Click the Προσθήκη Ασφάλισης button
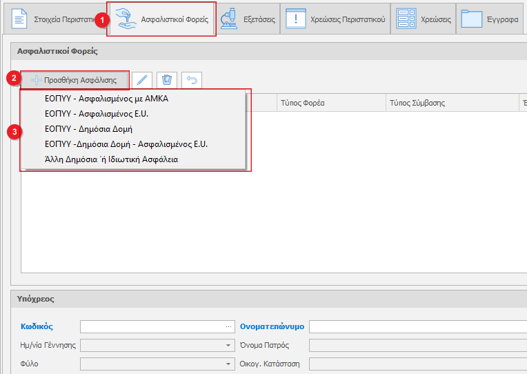527x374 pixels. (x=74, y=80)
